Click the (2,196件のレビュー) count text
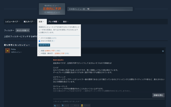Image resolution: width=171 pixels, height=107 pixels. point(52,12)
